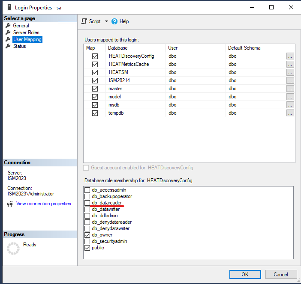Image resolution: width=301 pixels, height=284 pixels.
Task: Click the Help icon in the toolbar
Action: (x=114, y=21)
